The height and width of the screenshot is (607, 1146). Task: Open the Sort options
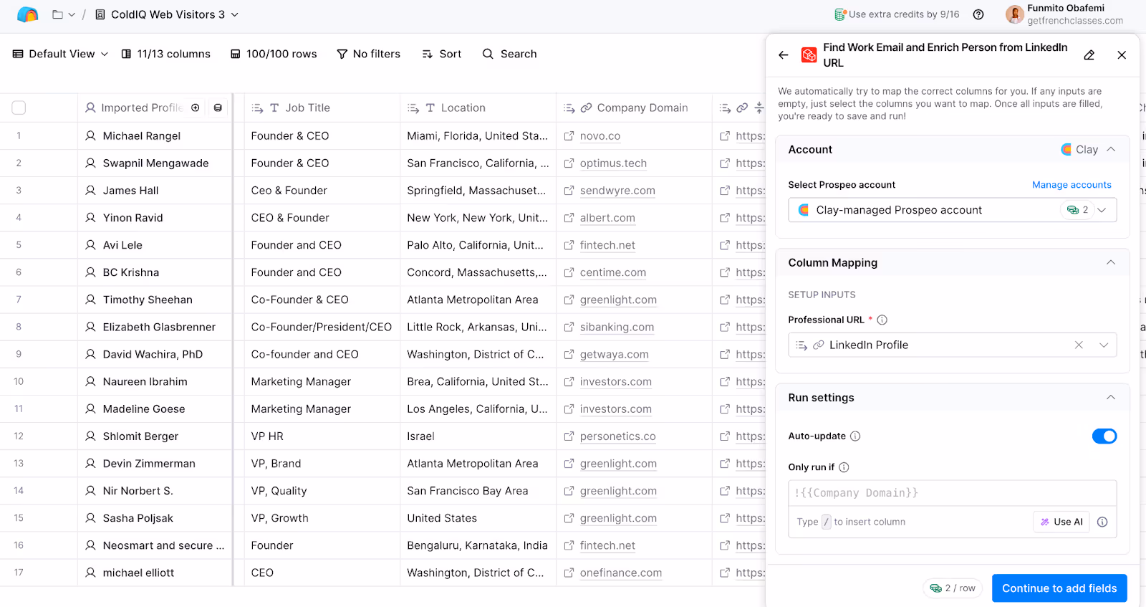pos(442,54)
